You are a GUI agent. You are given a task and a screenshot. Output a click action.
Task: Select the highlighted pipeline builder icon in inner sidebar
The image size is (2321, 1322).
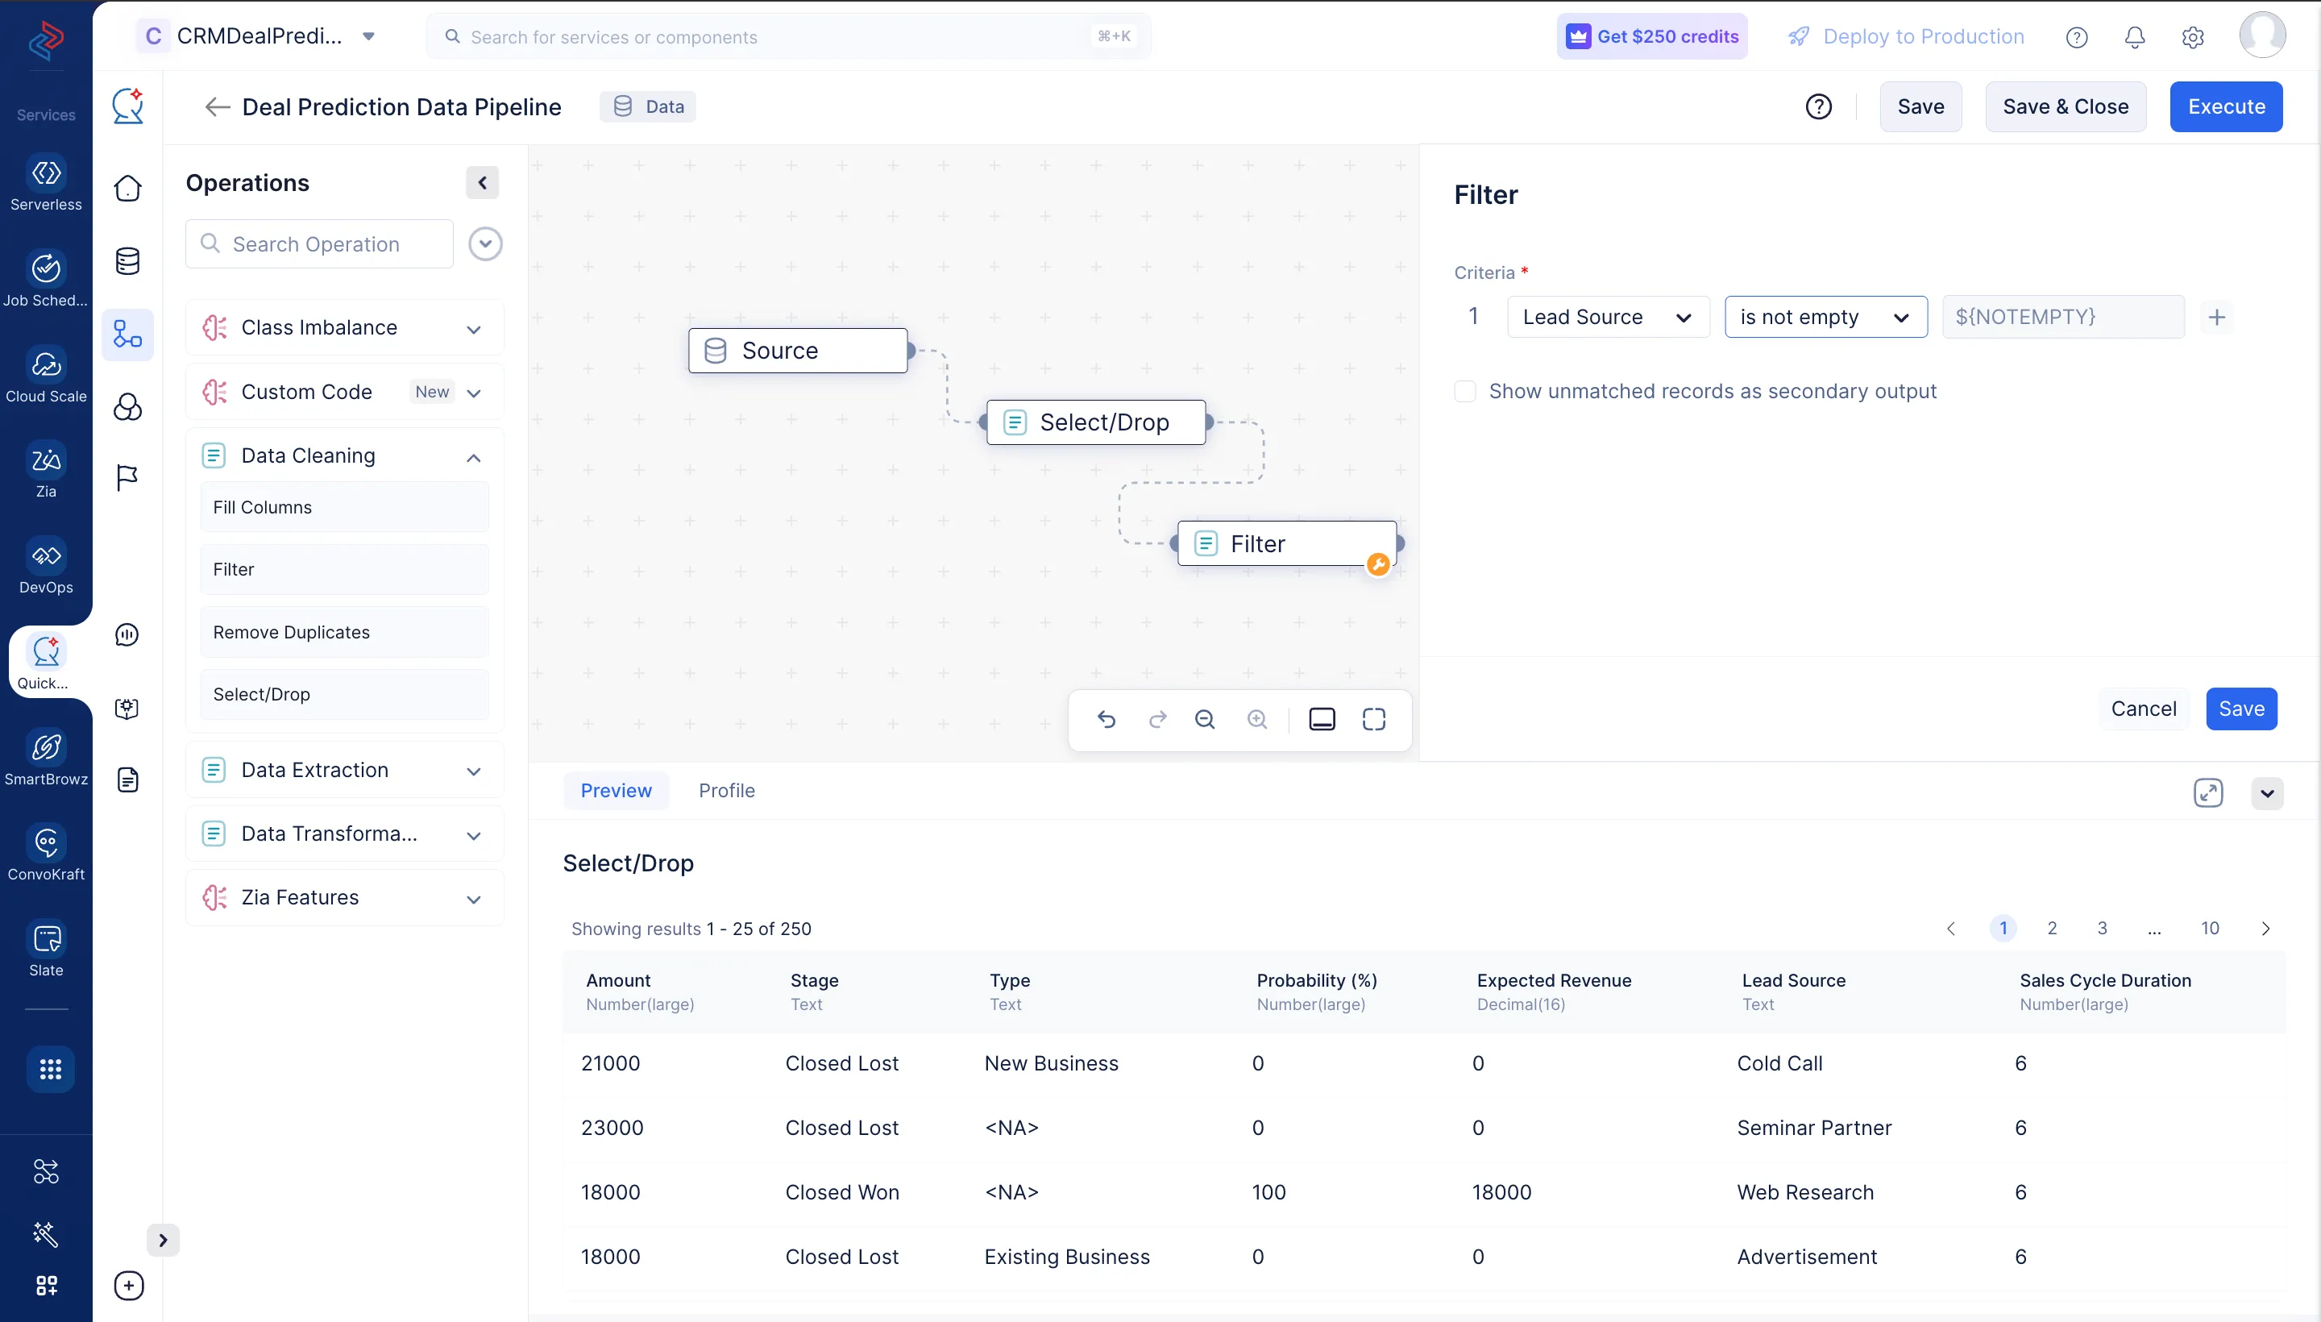coord(128,335)
